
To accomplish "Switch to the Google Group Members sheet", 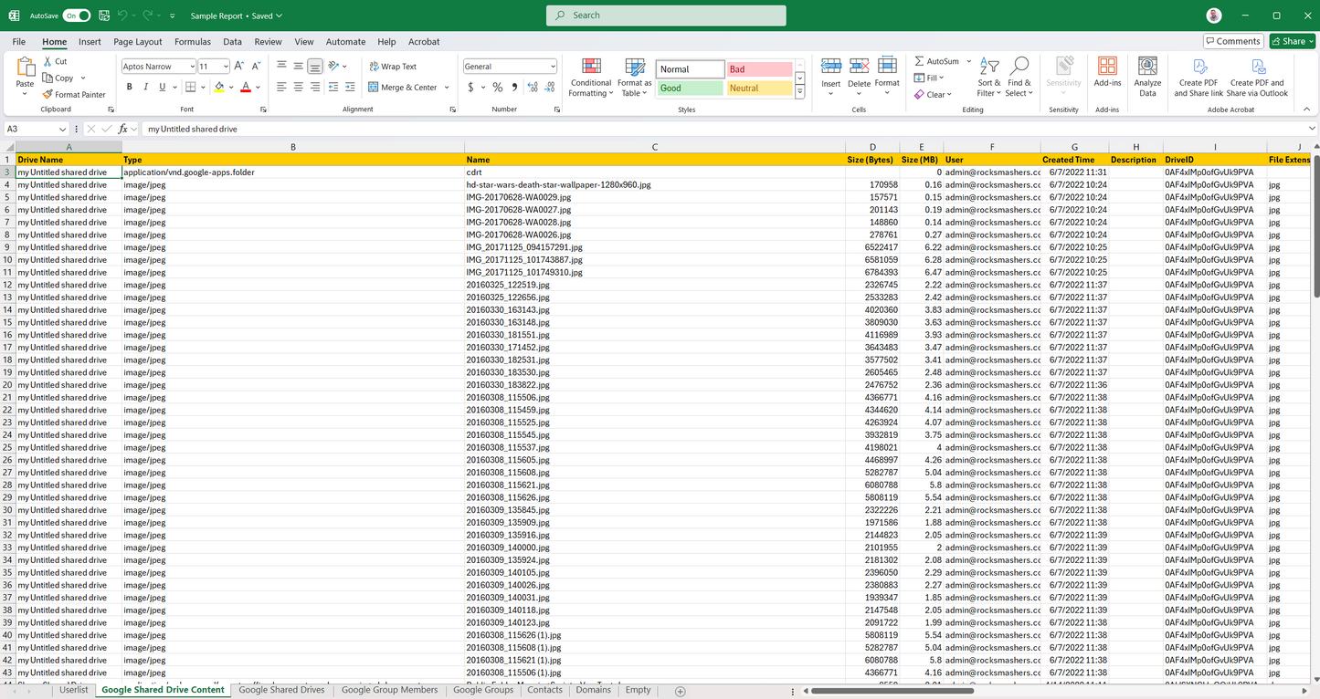I will coord(389,690).
